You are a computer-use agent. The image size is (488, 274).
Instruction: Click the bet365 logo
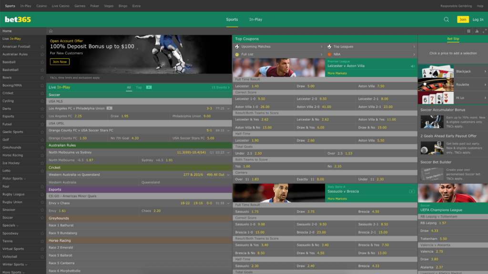coord(18,20)
